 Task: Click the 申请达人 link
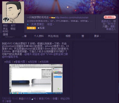pos(111,29)
